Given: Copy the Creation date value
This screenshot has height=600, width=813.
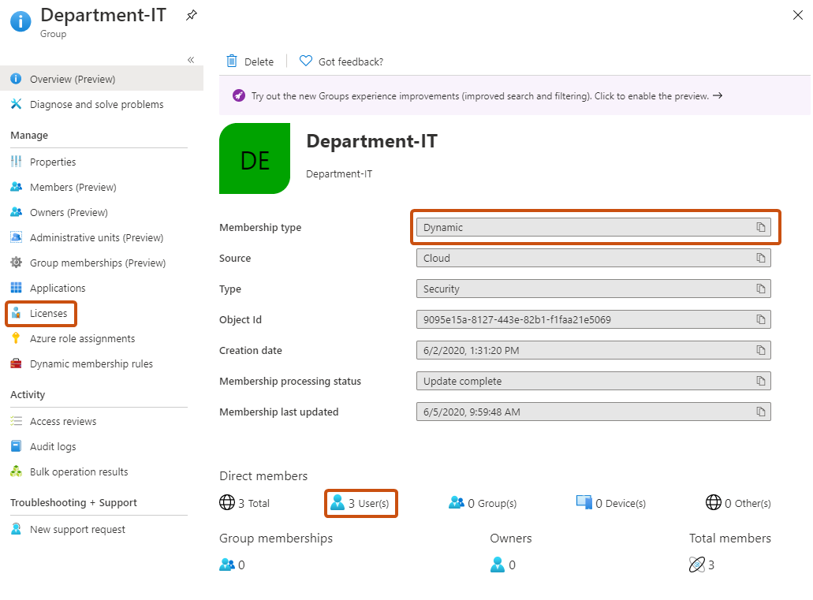Looking at the screenshot, I should pos(760,350).
